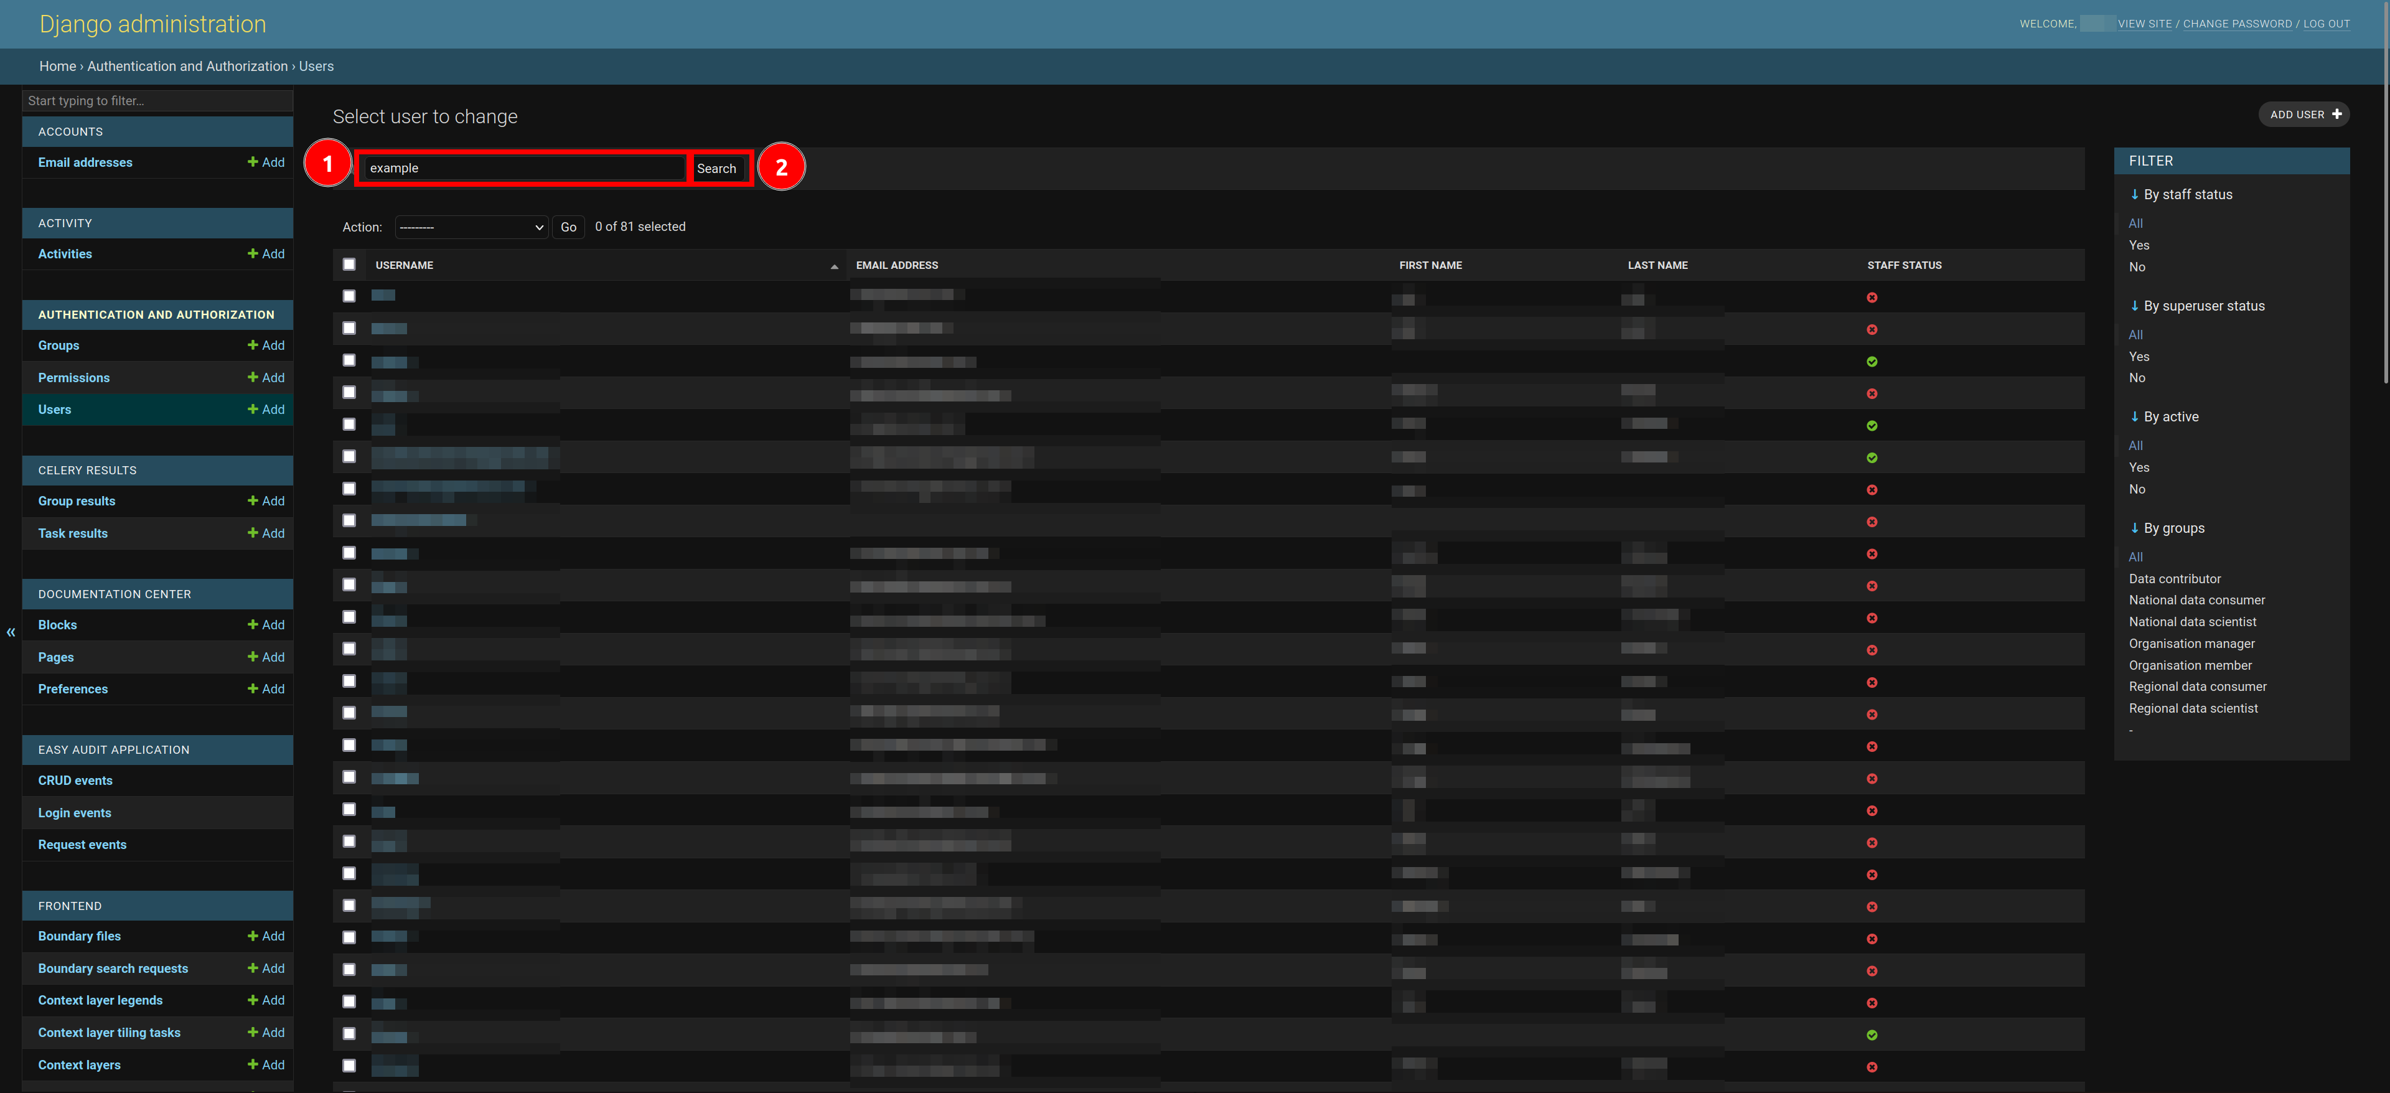Viewport: 2390px width, 1093px height.
Task: Filter superuser status by No
Action: click(x=2137, y=378)
